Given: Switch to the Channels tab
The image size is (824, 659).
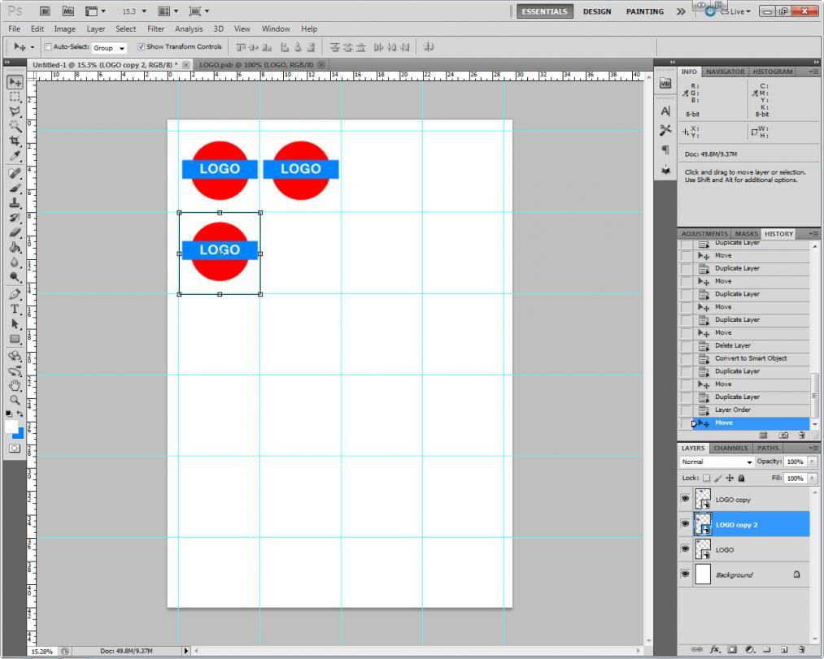Looking at the screenshot, I should [730, 448].
